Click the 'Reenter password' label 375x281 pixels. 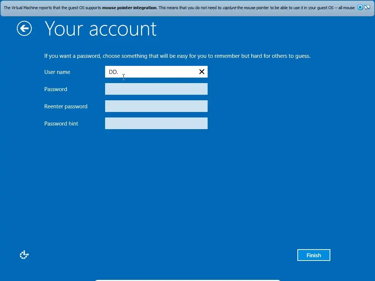(66, 106)
